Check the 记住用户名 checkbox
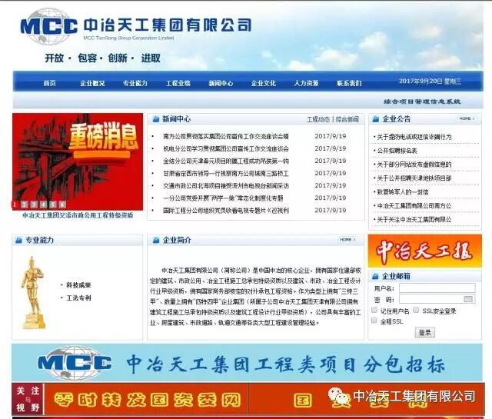The width and height of the screenshot is (492, 419). (x=374, y=310)
